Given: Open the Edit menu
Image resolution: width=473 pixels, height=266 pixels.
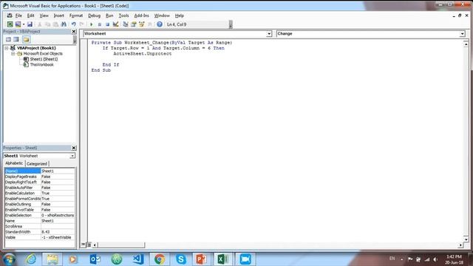Looking at the screenshot, I should click(30, 16).
